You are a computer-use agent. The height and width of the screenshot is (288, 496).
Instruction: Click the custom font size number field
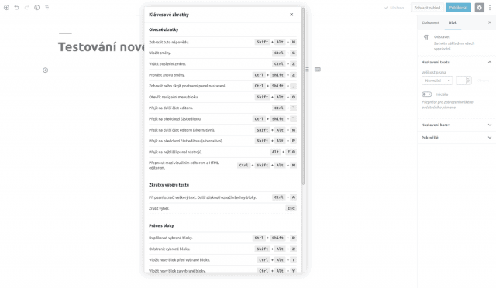click(x=463, y=81)
